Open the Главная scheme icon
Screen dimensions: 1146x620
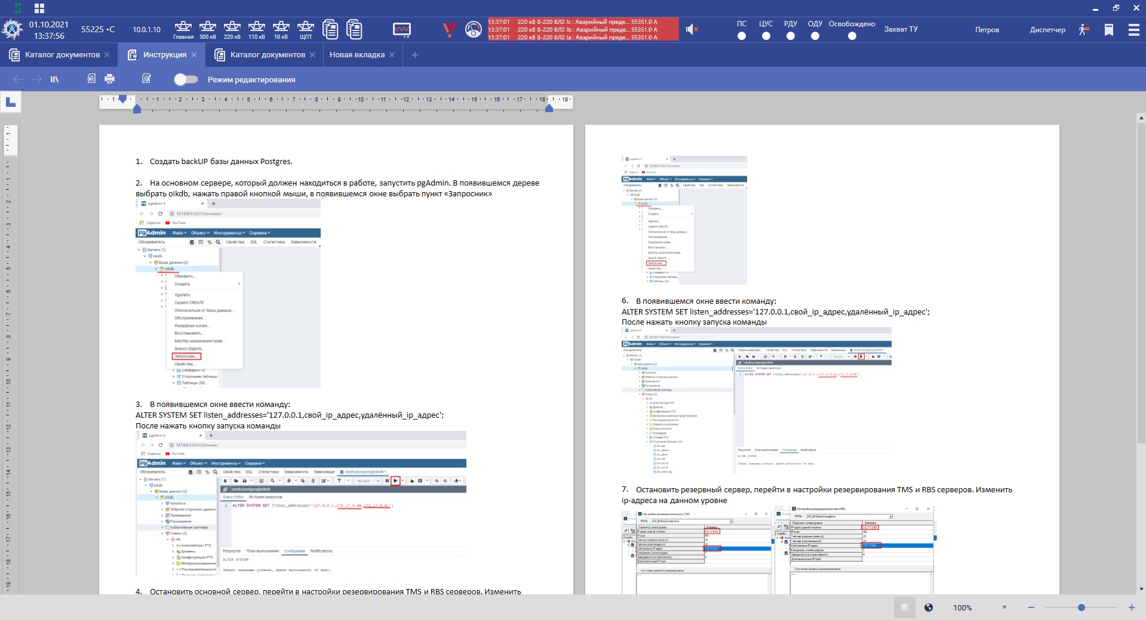coord(183,29)
